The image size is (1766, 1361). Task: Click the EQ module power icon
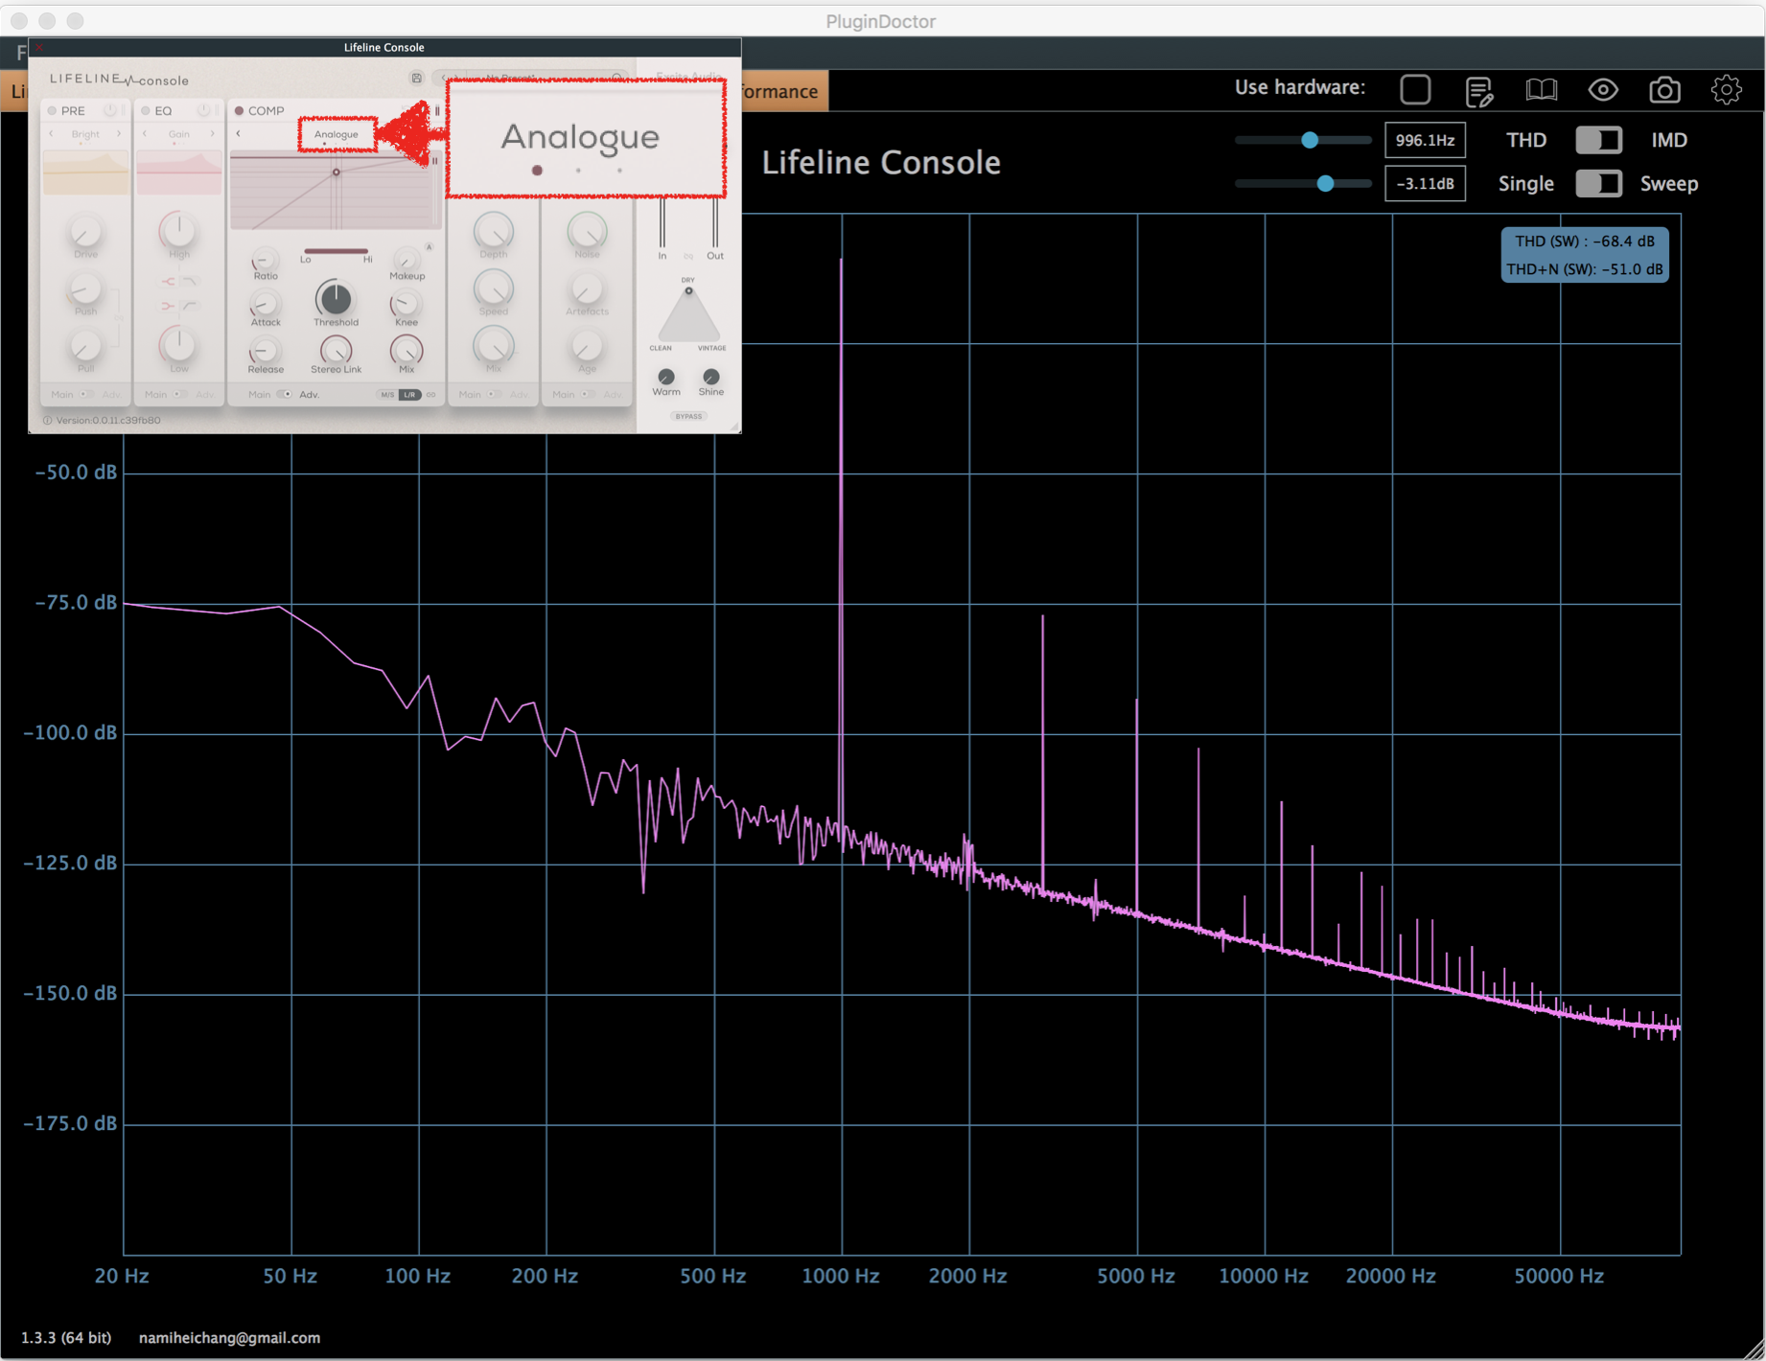pyautogui.click(x=203, y=110)
